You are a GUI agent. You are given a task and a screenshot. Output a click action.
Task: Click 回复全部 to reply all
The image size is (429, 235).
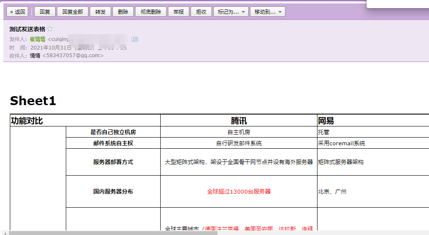(72, 12)
